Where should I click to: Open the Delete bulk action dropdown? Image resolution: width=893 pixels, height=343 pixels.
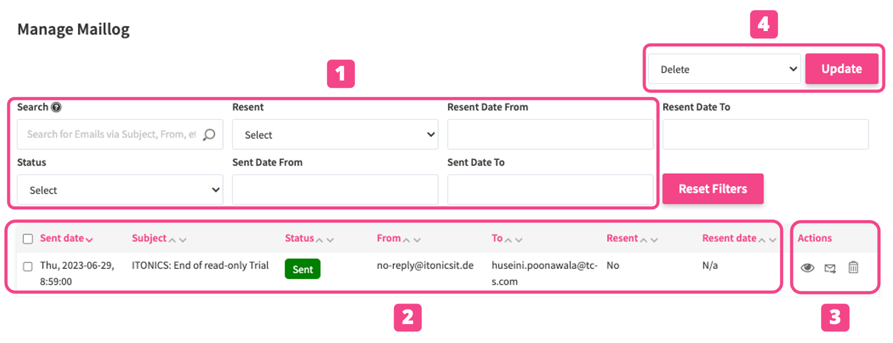724,69
